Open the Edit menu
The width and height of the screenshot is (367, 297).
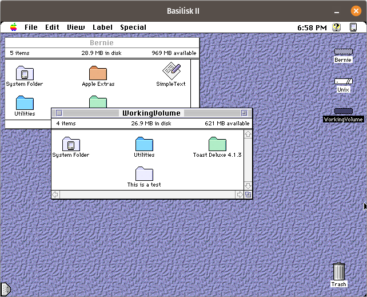tap(52, 27)
